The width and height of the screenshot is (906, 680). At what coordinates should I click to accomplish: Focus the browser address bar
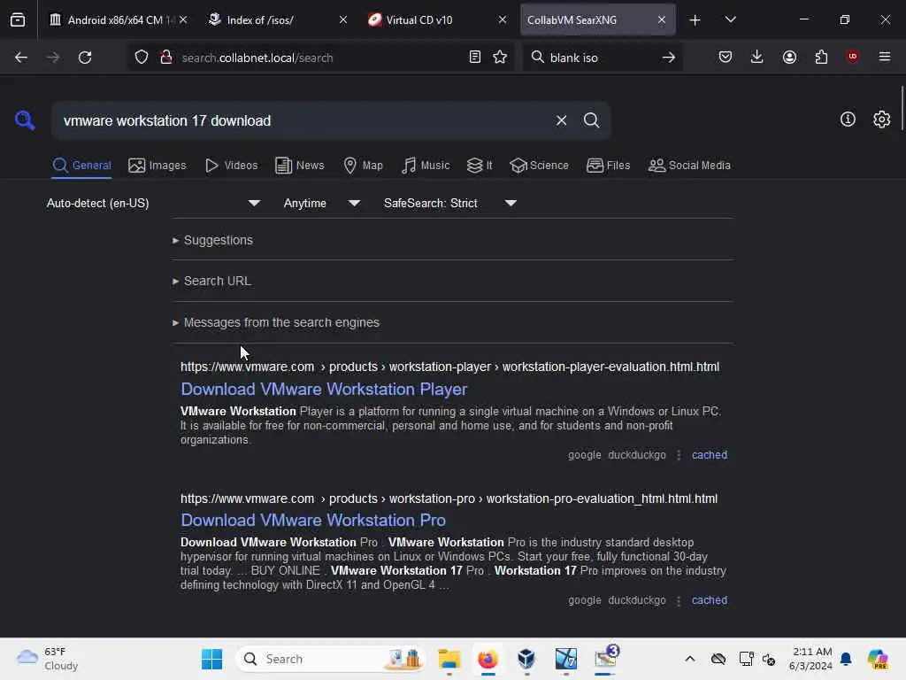tap(320, 58)
